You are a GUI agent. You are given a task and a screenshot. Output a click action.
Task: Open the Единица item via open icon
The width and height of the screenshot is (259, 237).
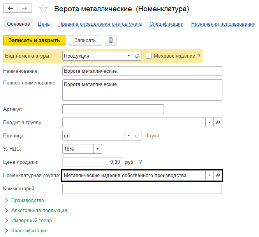tap(137, 136)
